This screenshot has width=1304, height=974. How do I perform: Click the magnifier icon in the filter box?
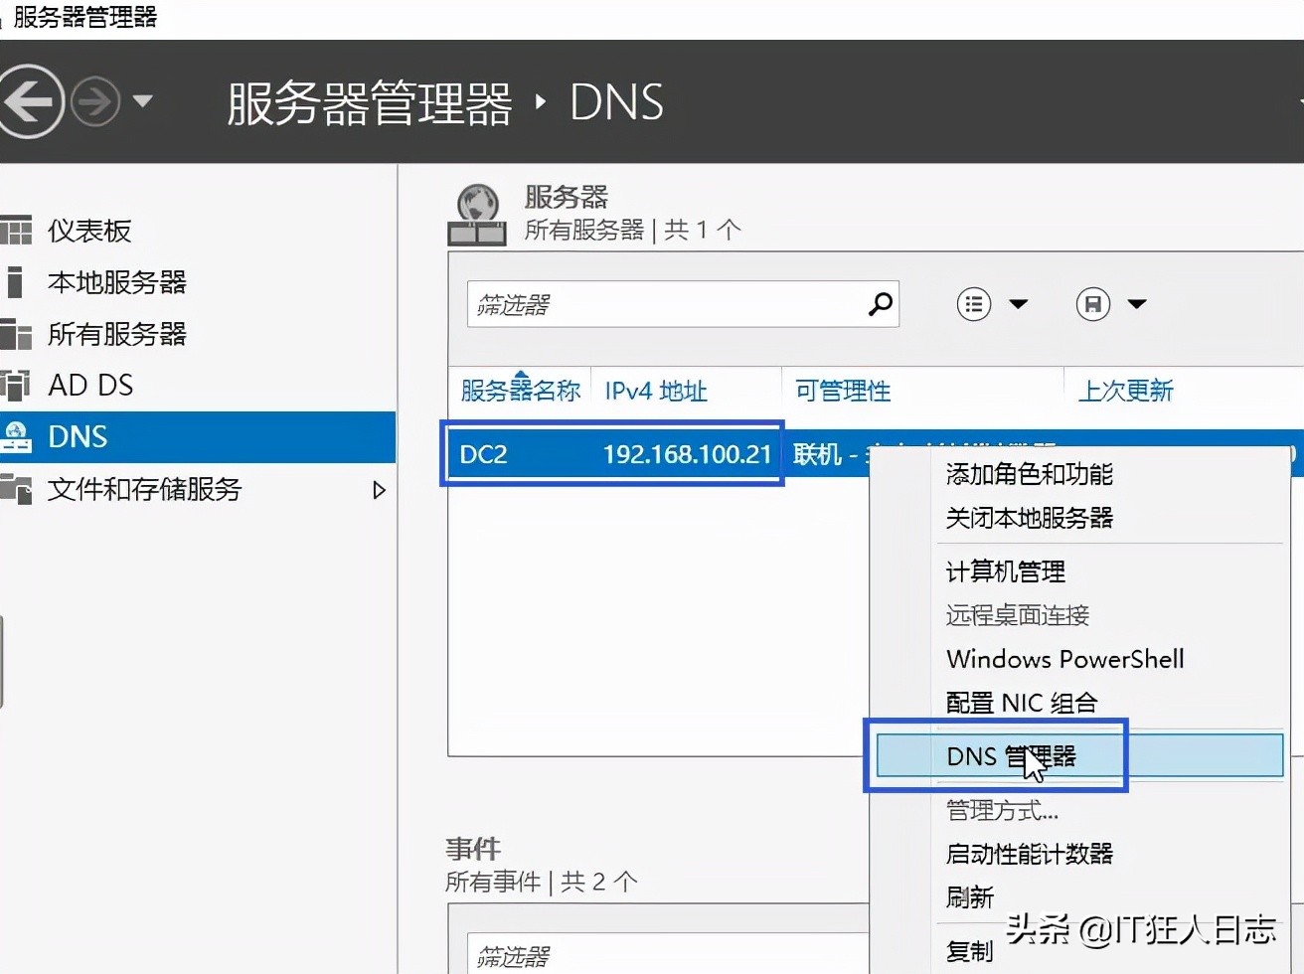pyautogui.click(x=880, y=304)
